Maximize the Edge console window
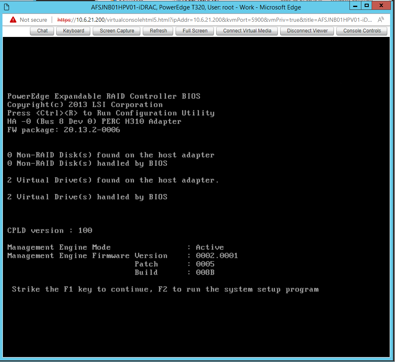The height and width of the screenshot is (362, 395). click(367, 5)
